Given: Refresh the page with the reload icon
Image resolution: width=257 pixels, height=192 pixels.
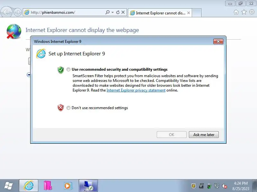Looking at the screenshot, I should coord(118,12).
